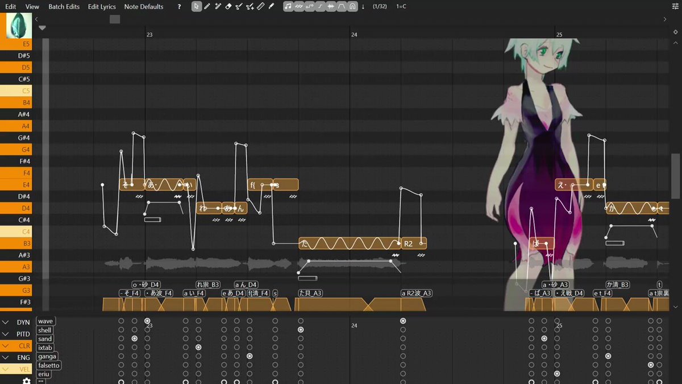Click the down arrow beside snap toggle
Screen dimensions: 682x384
[x=363, y=7]
